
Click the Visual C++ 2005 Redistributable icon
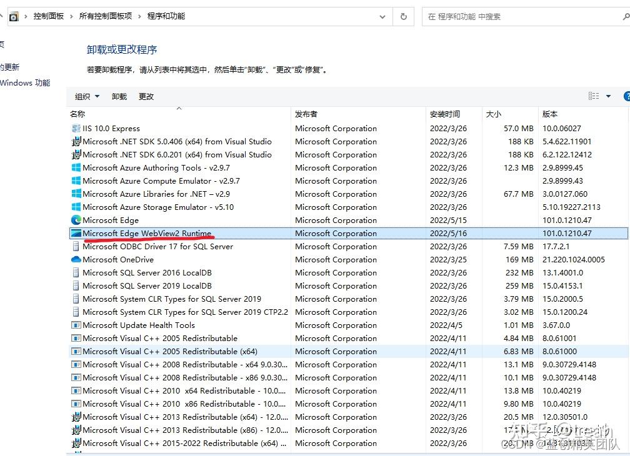tap(76, 338)
